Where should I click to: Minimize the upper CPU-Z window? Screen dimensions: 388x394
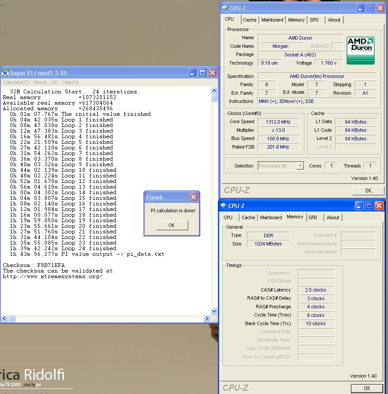pyautogui.click(x=360, y=8)
